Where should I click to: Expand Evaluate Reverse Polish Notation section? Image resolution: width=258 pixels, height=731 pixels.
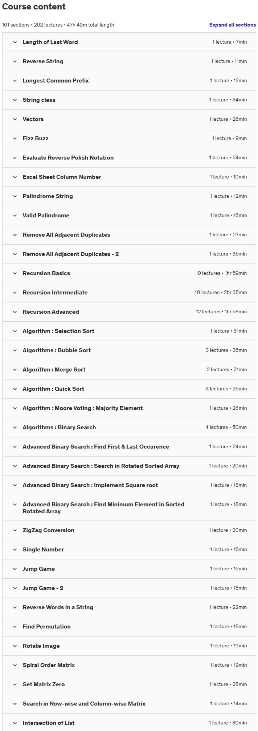pos(129,158)
